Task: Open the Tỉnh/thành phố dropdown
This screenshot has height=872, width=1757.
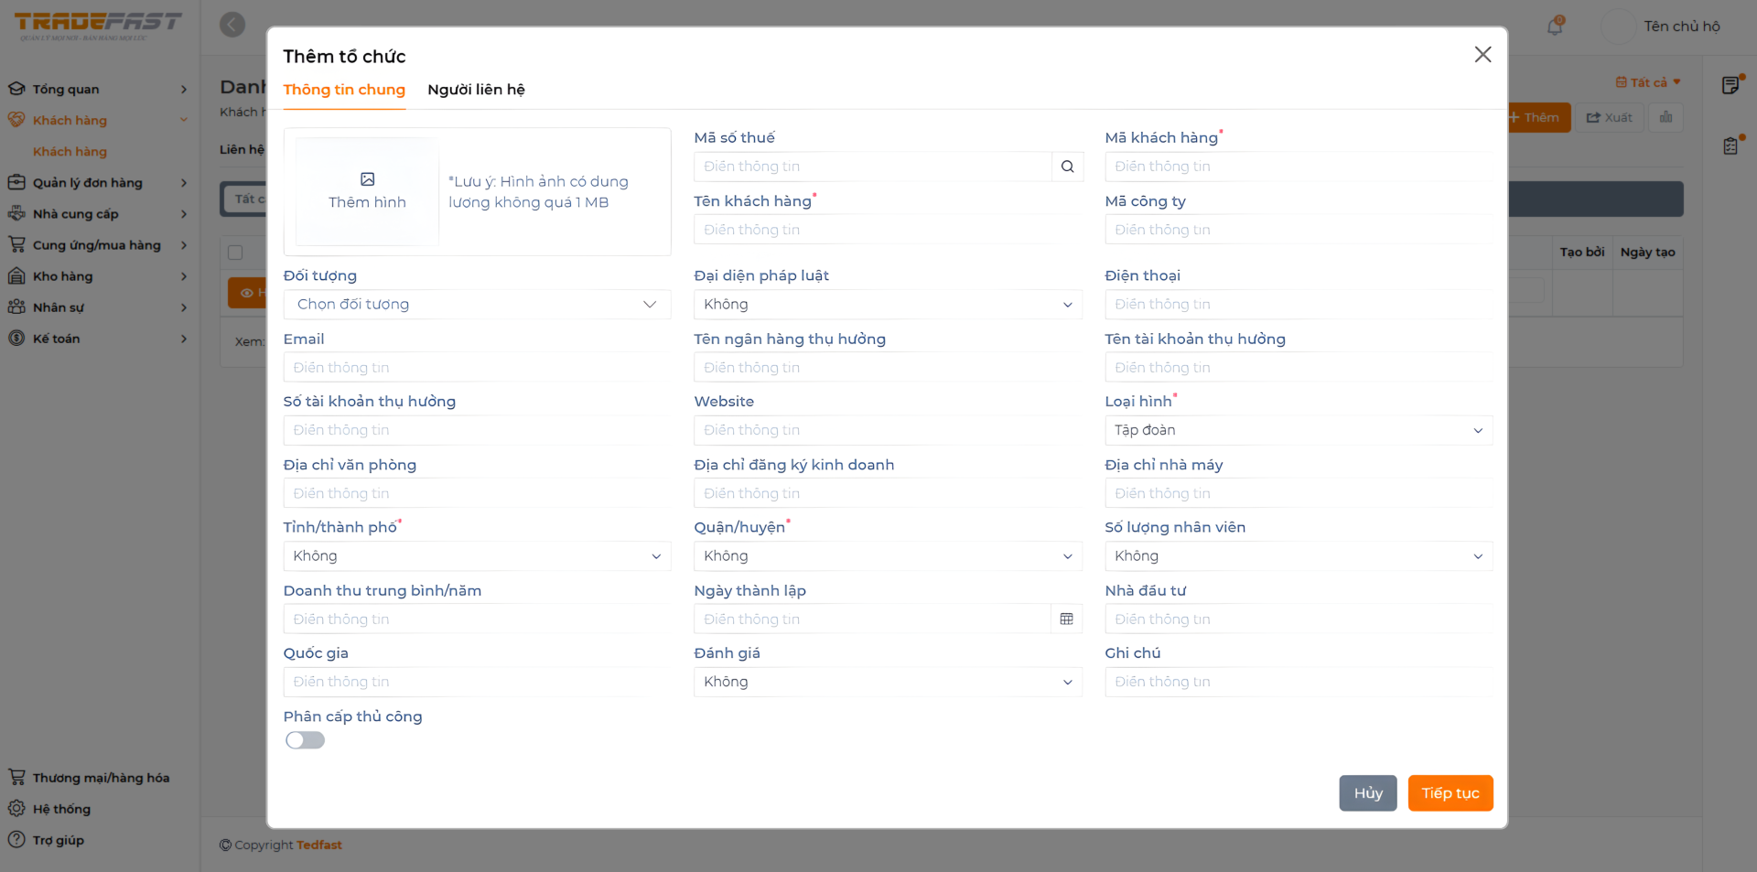Action: (x=477, y=556)
